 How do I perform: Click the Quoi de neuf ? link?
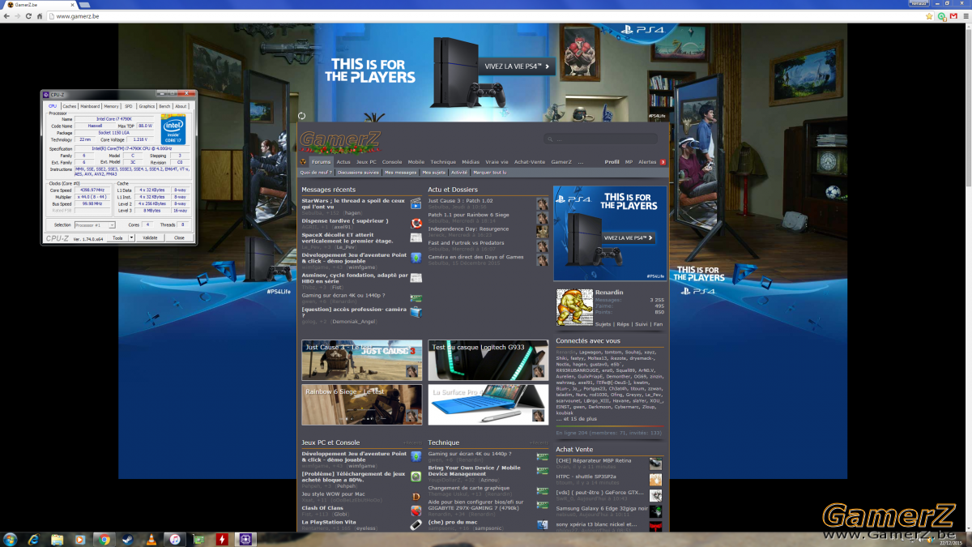[x=316, y=173]
